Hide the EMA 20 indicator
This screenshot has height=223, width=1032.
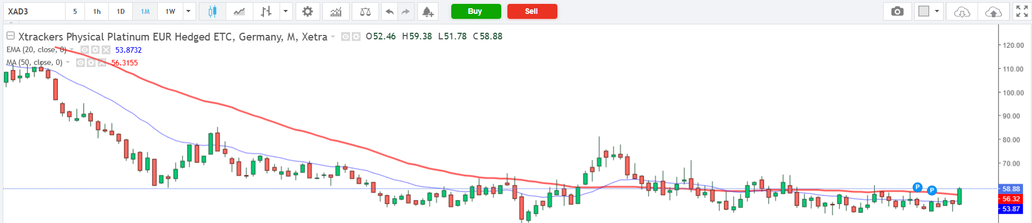(85, 50)
